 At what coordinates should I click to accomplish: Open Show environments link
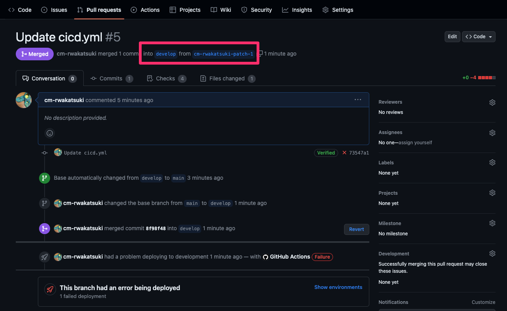tap(338, 287)
